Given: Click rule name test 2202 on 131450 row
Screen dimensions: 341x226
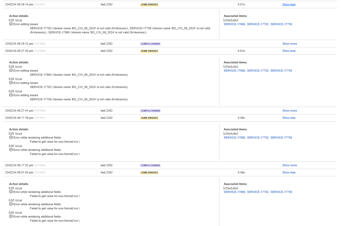Looking at the screenshot, I should (x=107, y=44).
